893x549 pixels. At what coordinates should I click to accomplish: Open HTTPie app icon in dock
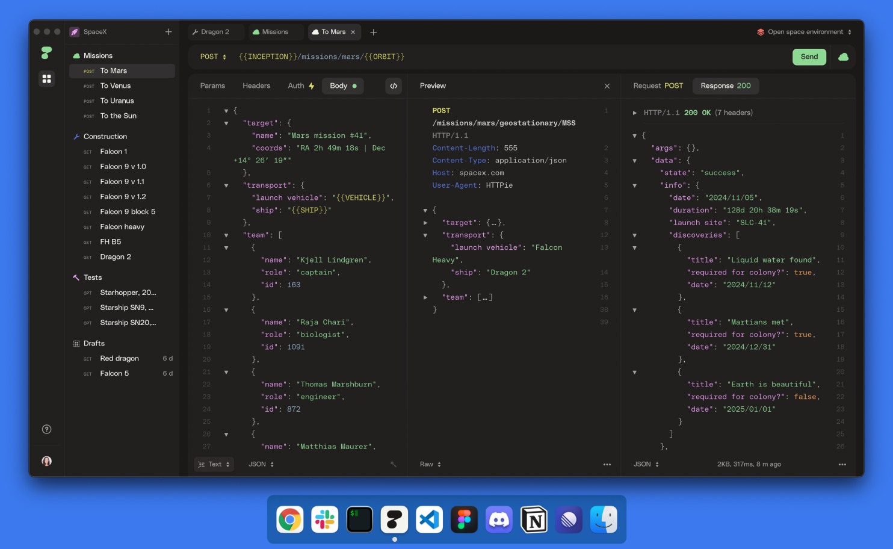[395, 520]
